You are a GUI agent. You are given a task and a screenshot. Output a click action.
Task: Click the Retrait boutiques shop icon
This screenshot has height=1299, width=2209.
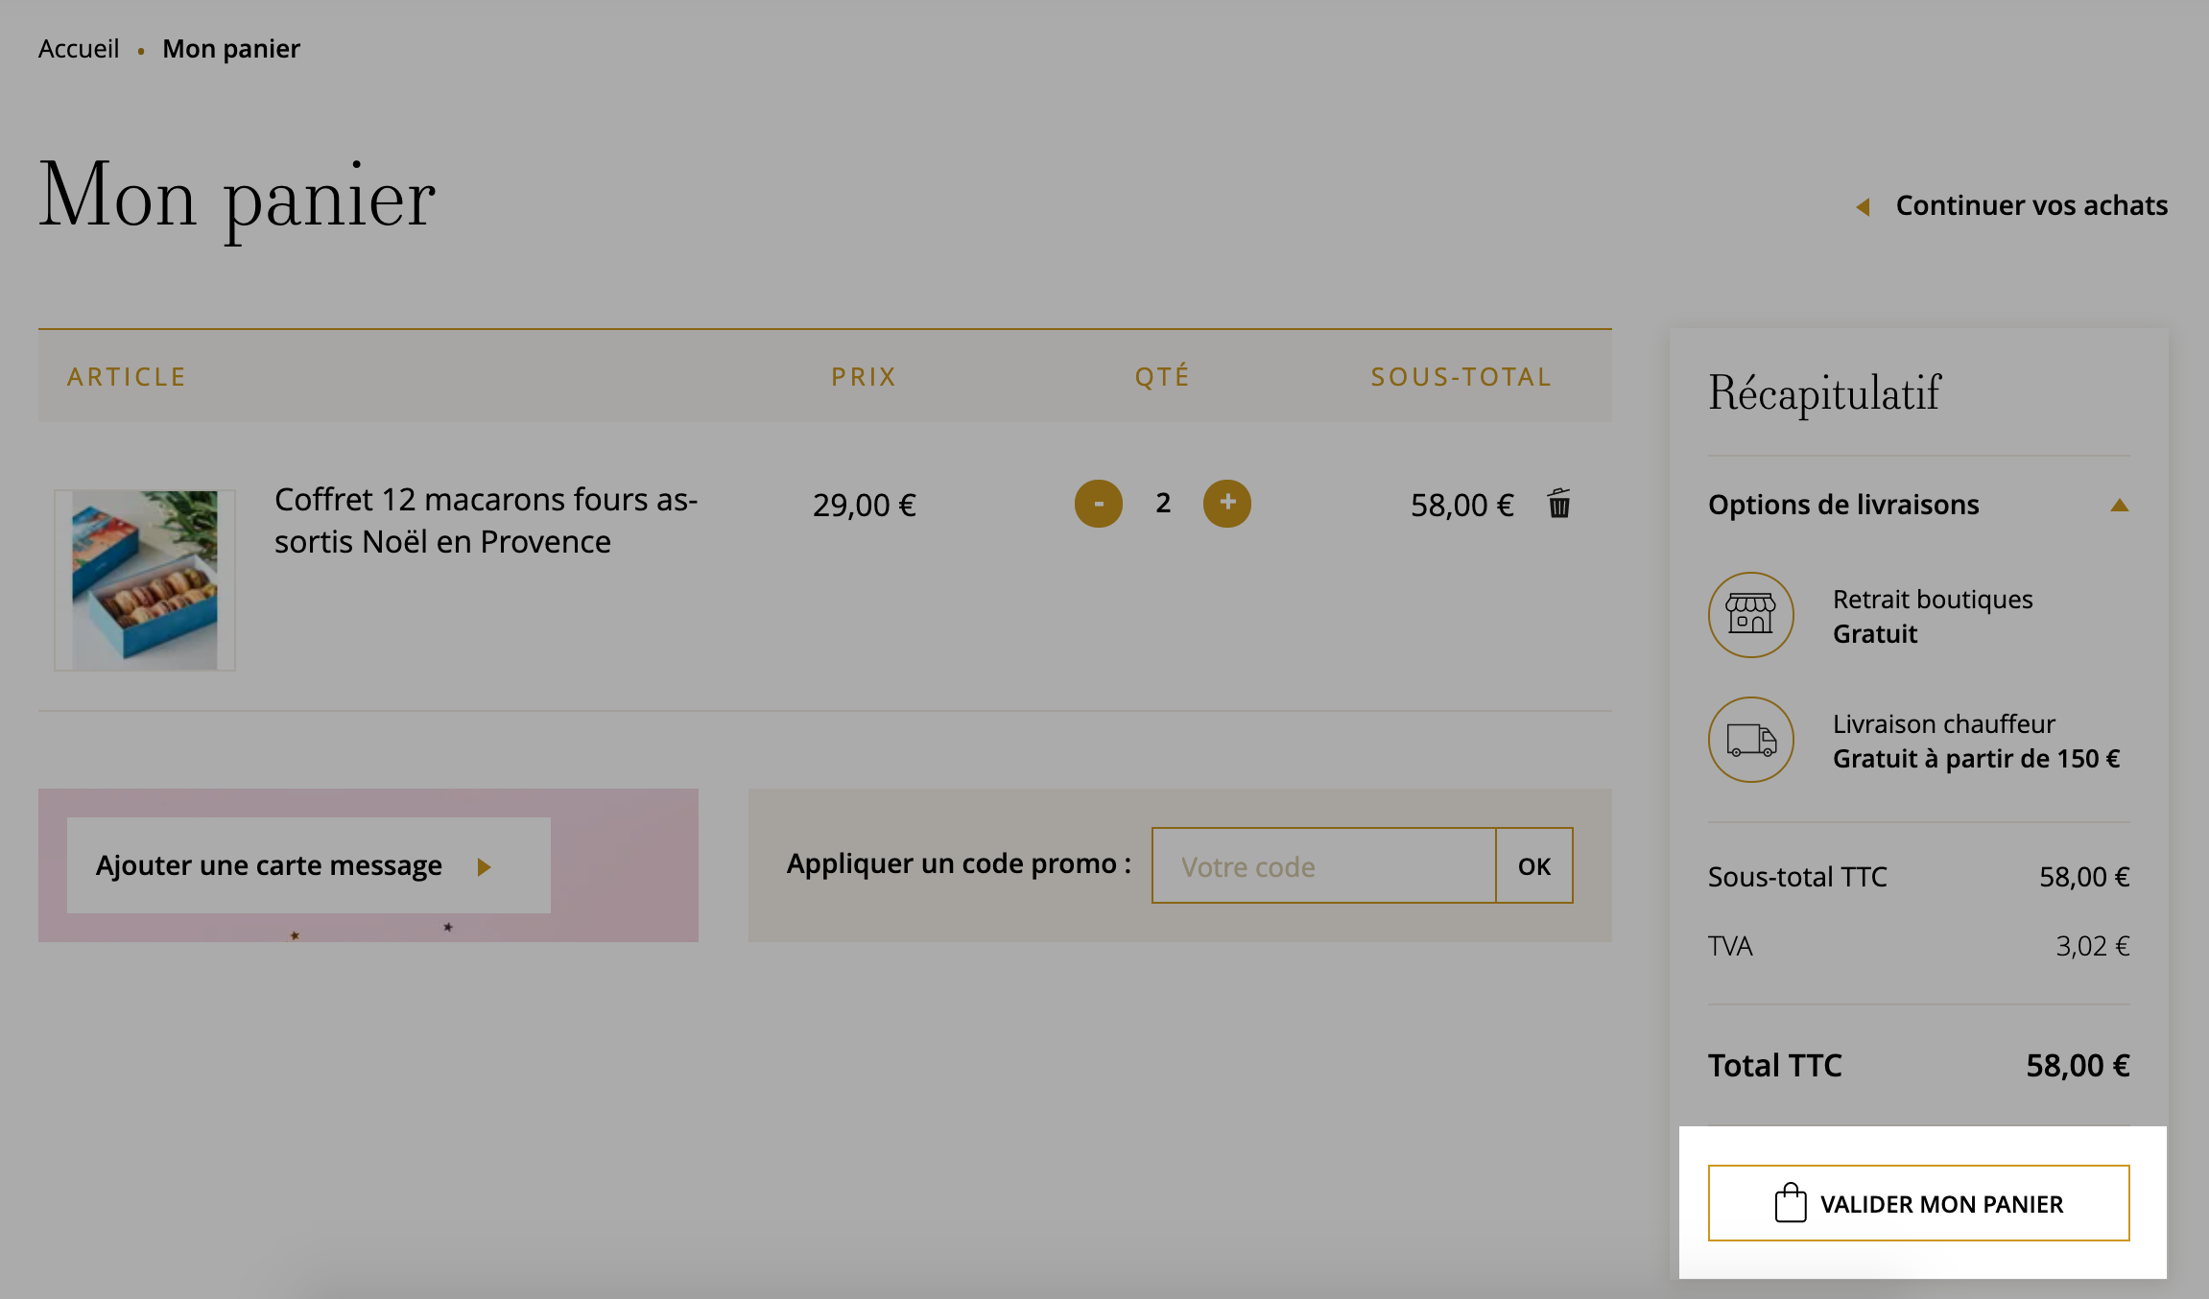(x=1751, y=615)
